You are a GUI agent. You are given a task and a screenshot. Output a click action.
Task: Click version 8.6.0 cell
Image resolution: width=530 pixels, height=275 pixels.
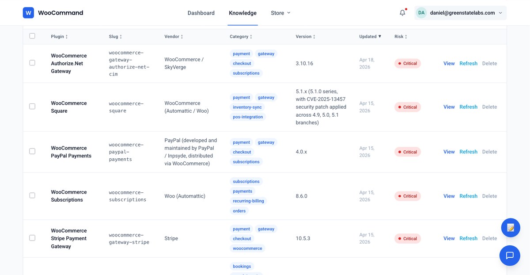[x=302, y=196]
